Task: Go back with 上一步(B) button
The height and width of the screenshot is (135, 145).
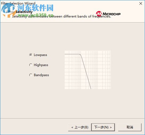Action: click(80, 127)
